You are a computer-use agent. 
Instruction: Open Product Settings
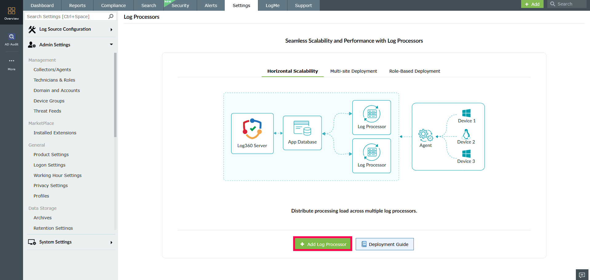click(x=51, y=155)
